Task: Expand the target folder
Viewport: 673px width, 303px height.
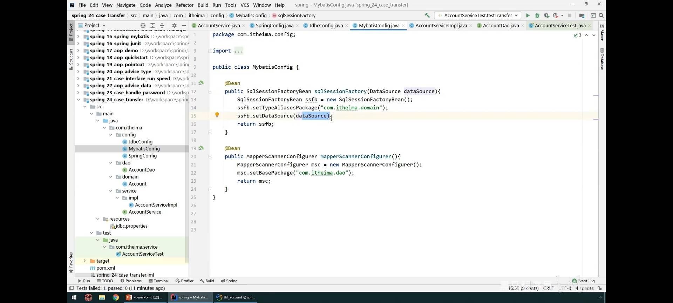Action: [85, 261]
